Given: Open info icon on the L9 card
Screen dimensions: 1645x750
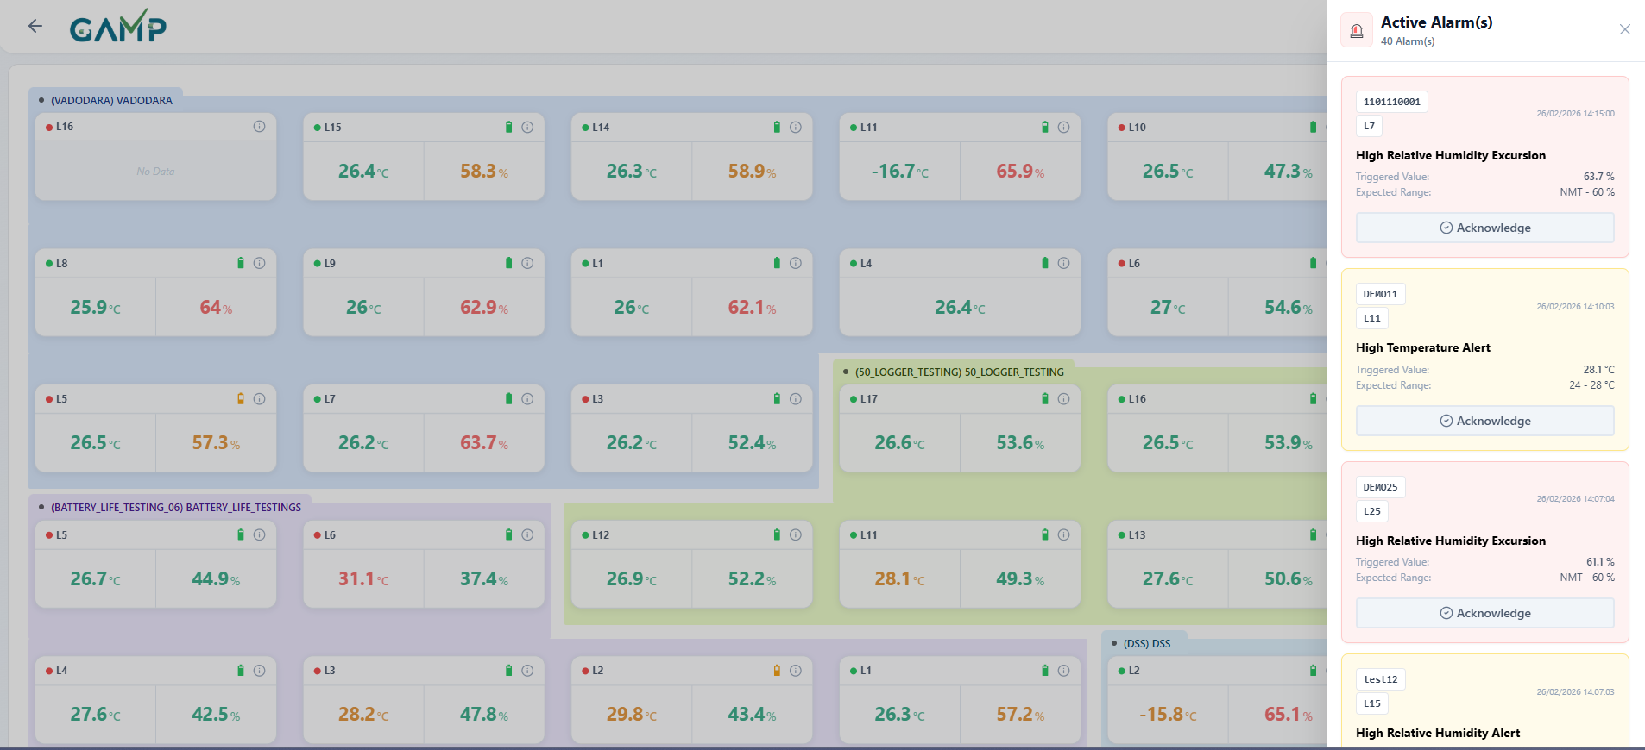Looking at the screenshot, I should pos(527,263).
